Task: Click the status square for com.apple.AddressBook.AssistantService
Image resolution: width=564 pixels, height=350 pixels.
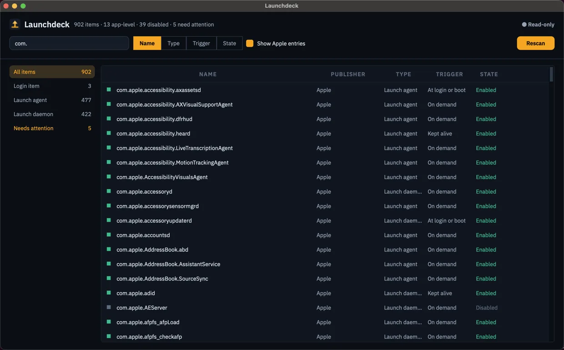Action: pos(109,264)
